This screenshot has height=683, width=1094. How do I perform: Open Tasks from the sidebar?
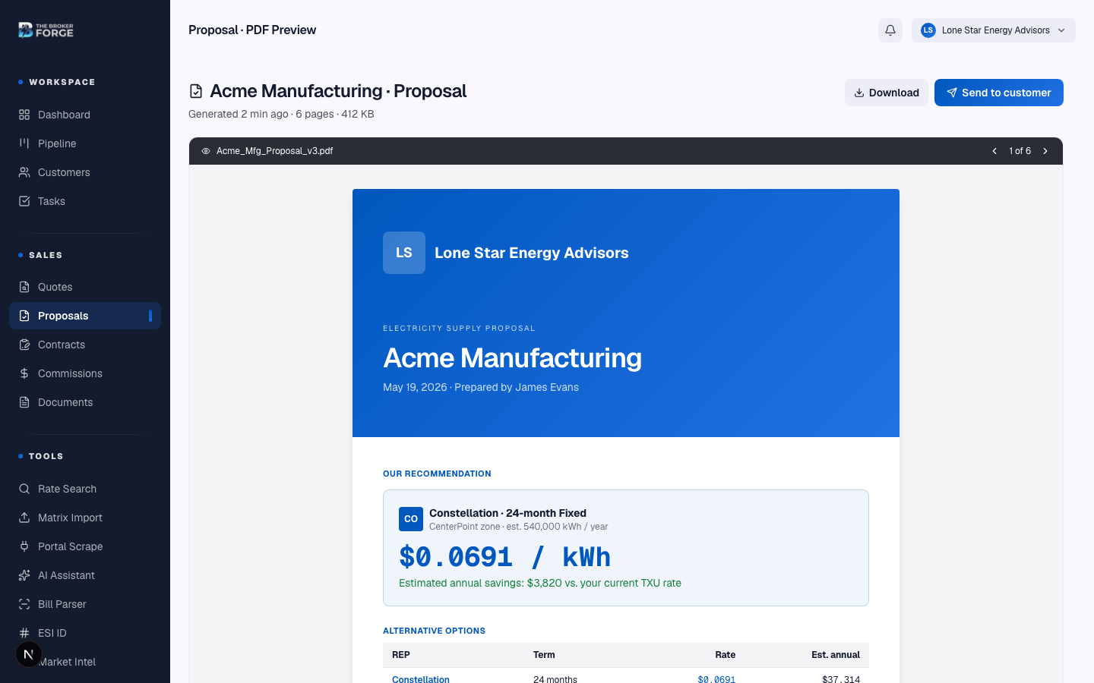[x=85, y=201]
